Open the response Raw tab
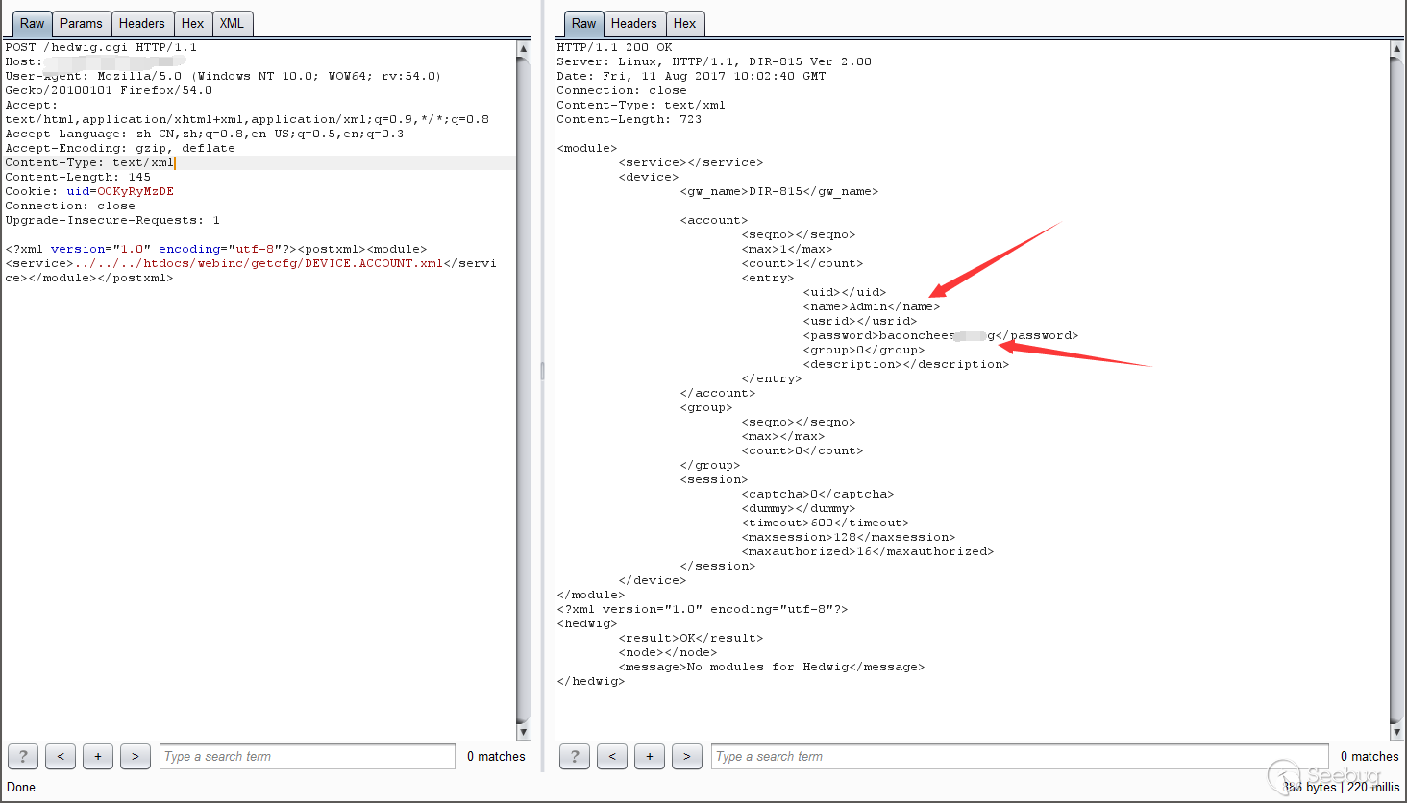This screenshot has width=1407, height=803. pos(584,23)
